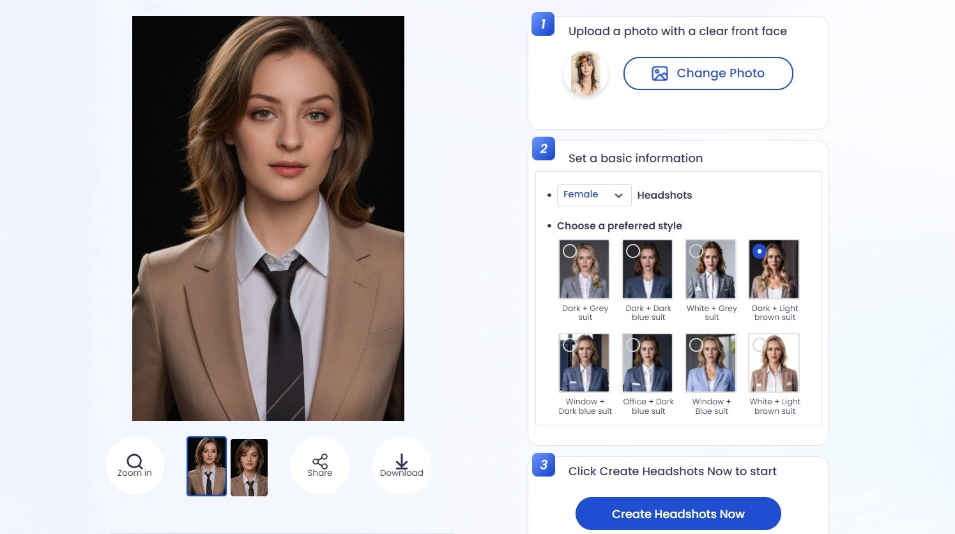Open the Female gender dropdown
The image size is (955, 534).
coord(593,195)
